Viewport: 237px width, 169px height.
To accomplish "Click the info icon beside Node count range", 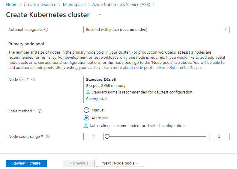I will point(48,137).
